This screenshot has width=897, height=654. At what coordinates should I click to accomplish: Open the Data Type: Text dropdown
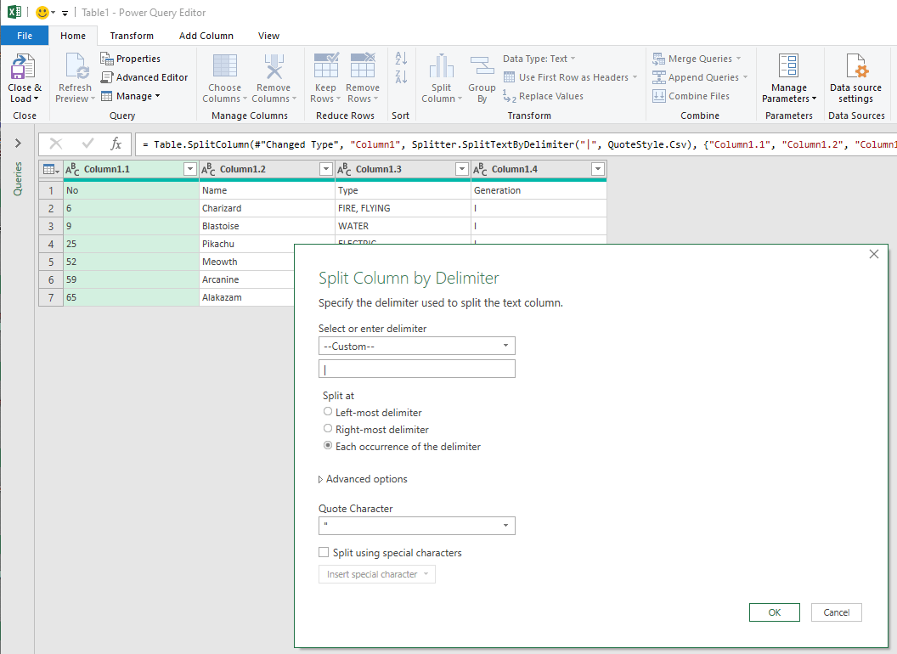click(x=539, y=59)
